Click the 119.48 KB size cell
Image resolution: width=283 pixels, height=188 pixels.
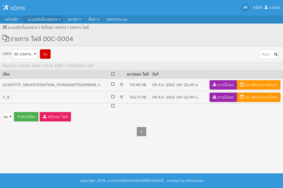pos(138,85)
